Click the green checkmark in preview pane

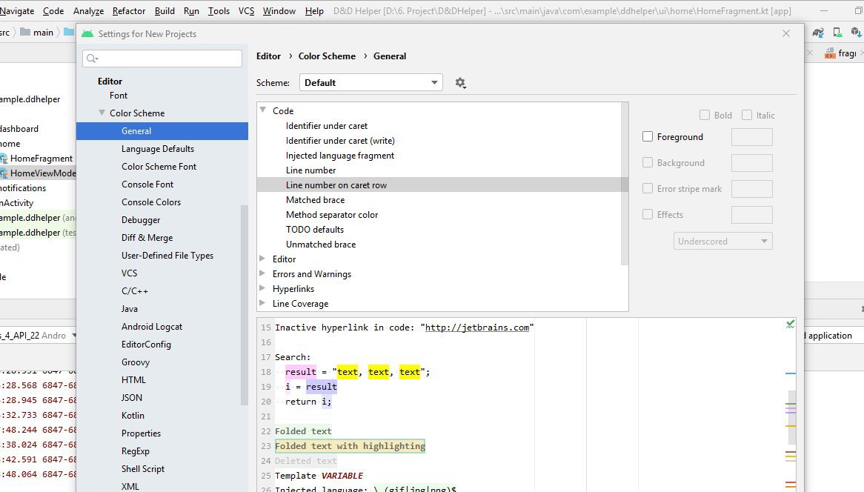[790, 324]
